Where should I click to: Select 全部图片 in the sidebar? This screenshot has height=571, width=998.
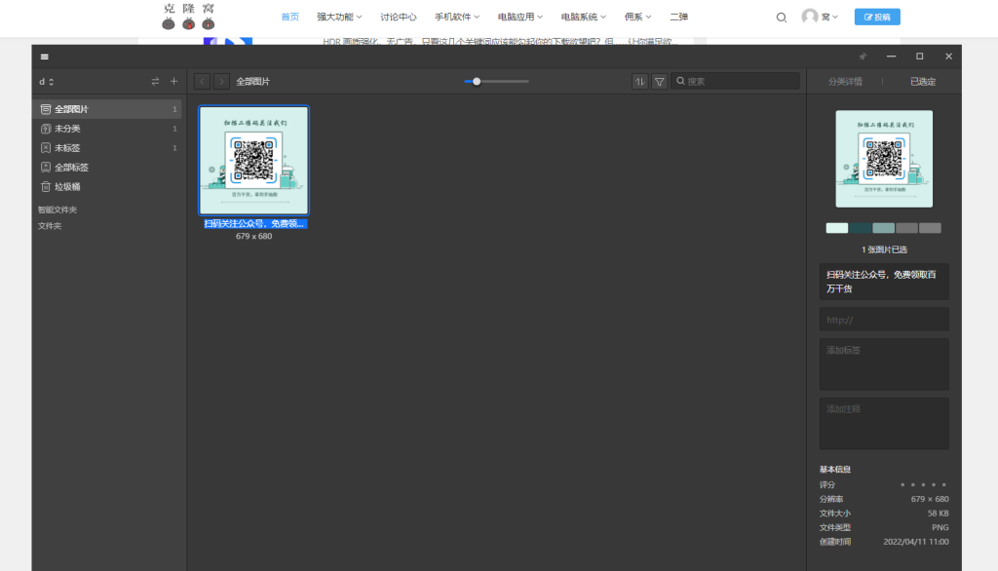point(107,109)
